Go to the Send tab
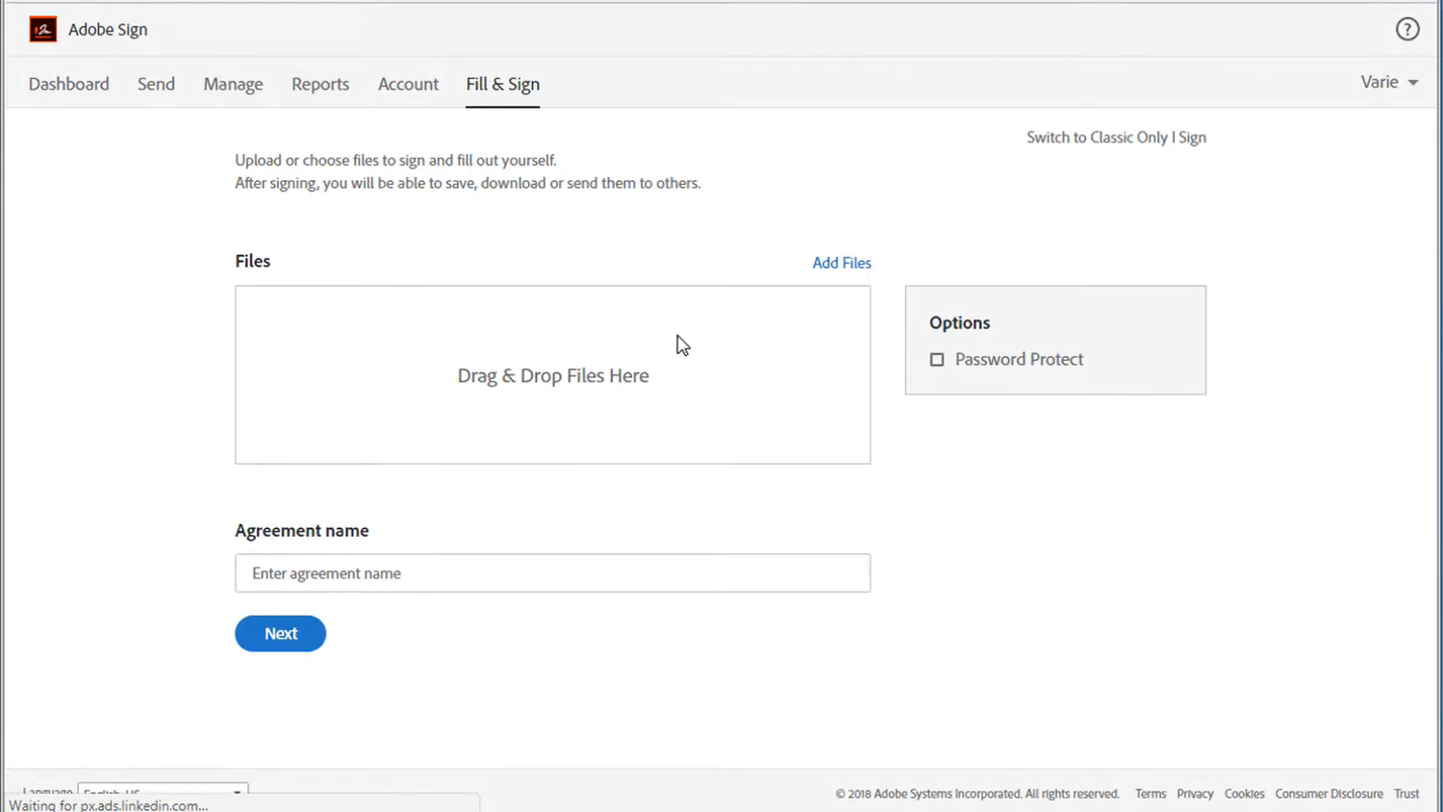 156,85
